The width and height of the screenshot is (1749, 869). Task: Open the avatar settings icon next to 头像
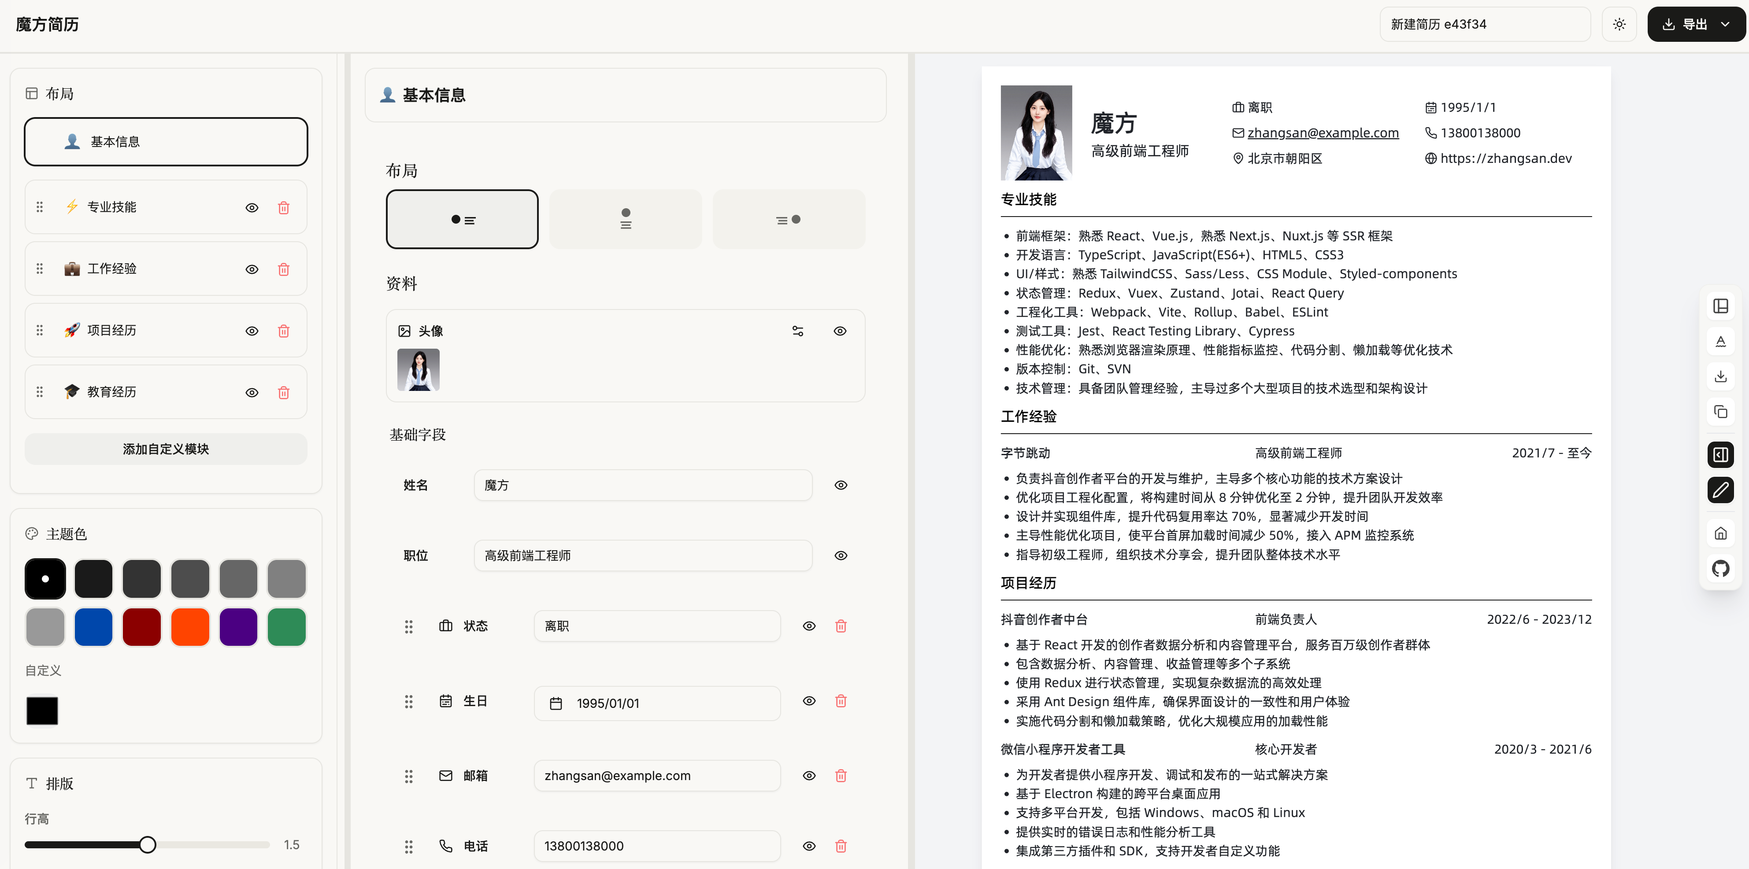(798, 331)
